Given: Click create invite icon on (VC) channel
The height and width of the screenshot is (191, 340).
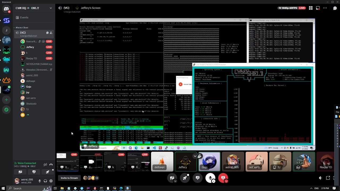Looking at the screenshot, I should tap(51, 33).
